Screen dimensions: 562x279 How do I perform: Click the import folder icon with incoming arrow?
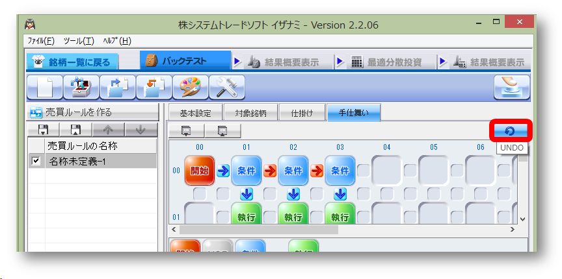pos(154,87)
